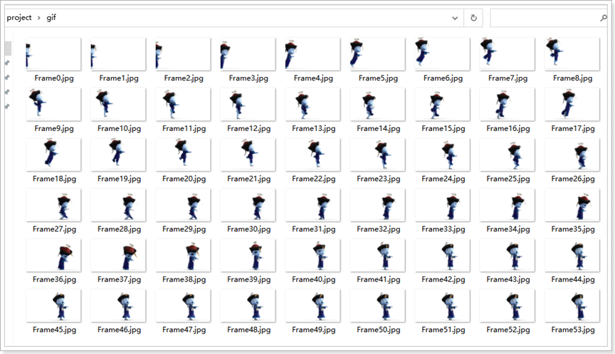Click the file name text Frame15.jpg
615x354 pixels.
point(443,129)
